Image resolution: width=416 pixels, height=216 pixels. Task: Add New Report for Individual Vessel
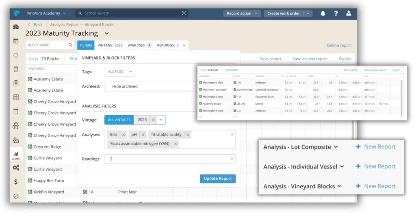[376, 166]
